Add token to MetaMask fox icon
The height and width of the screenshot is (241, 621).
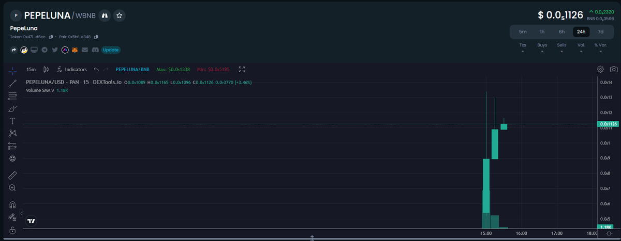[75, 50]
